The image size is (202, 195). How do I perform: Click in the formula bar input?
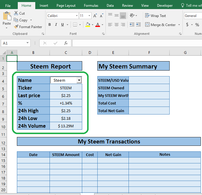pyautogui.click(x=137, y=43)
